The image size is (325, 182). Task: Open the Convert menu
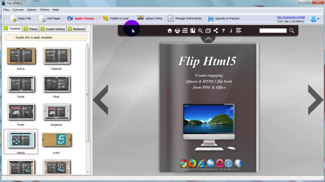(18, 10)
